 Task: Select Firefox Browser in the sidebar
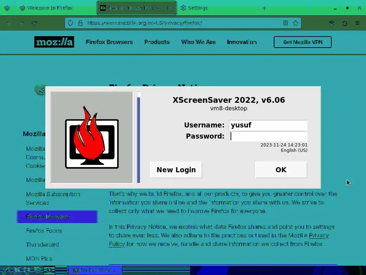(x=57, y=217)
